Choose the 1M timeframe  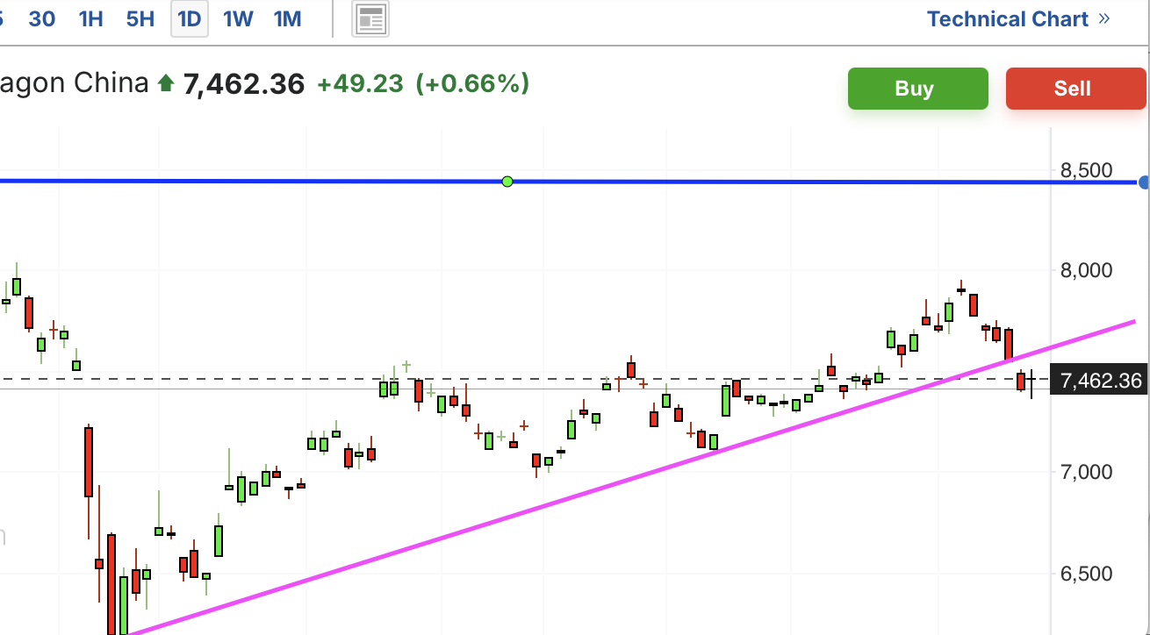point(287,18)
